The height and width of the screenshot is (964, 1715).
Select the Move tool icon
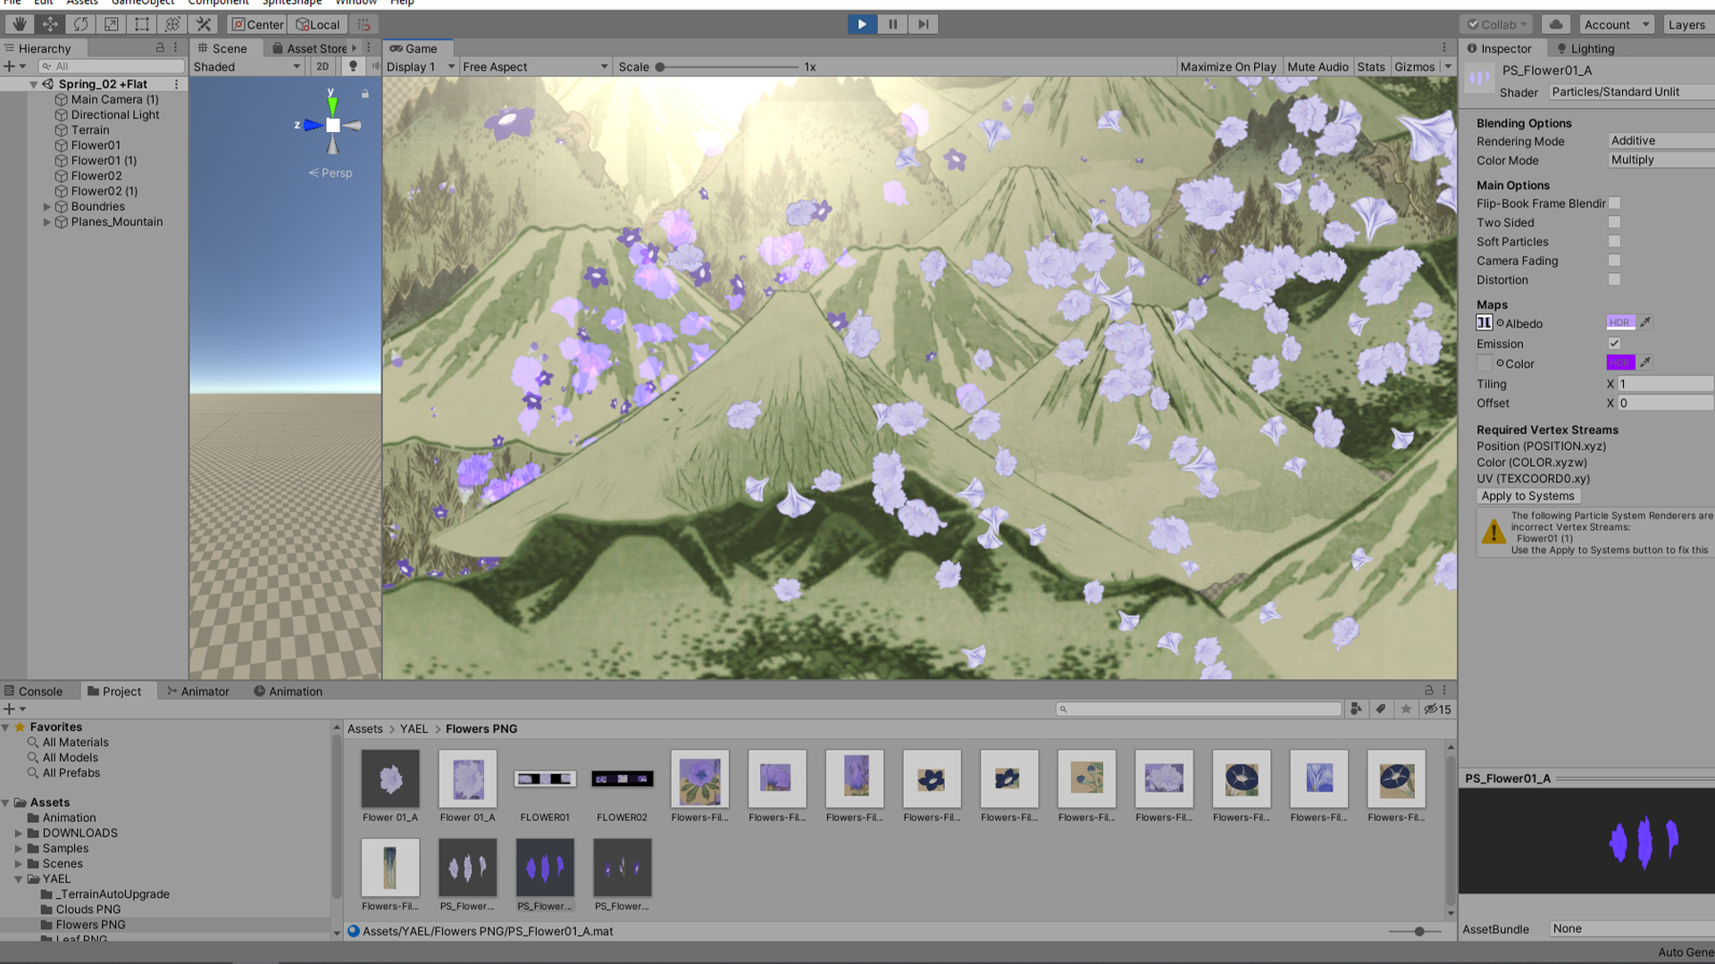click(50, 24)
